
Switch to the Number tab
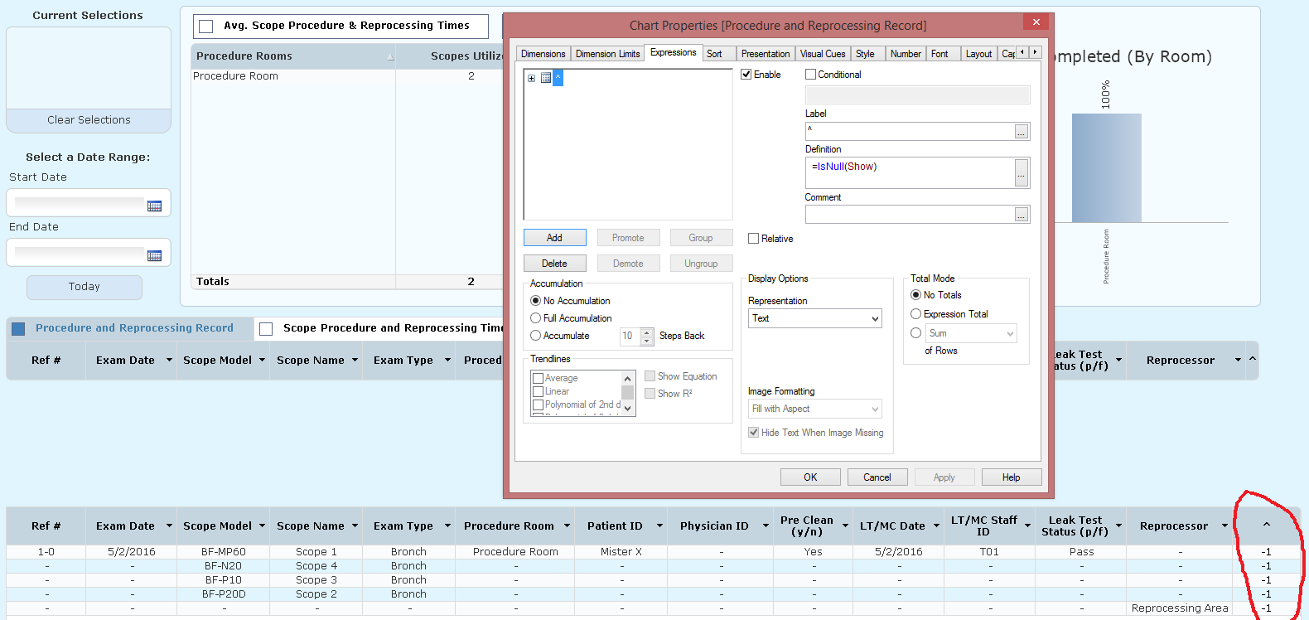[x=906, y=54]
